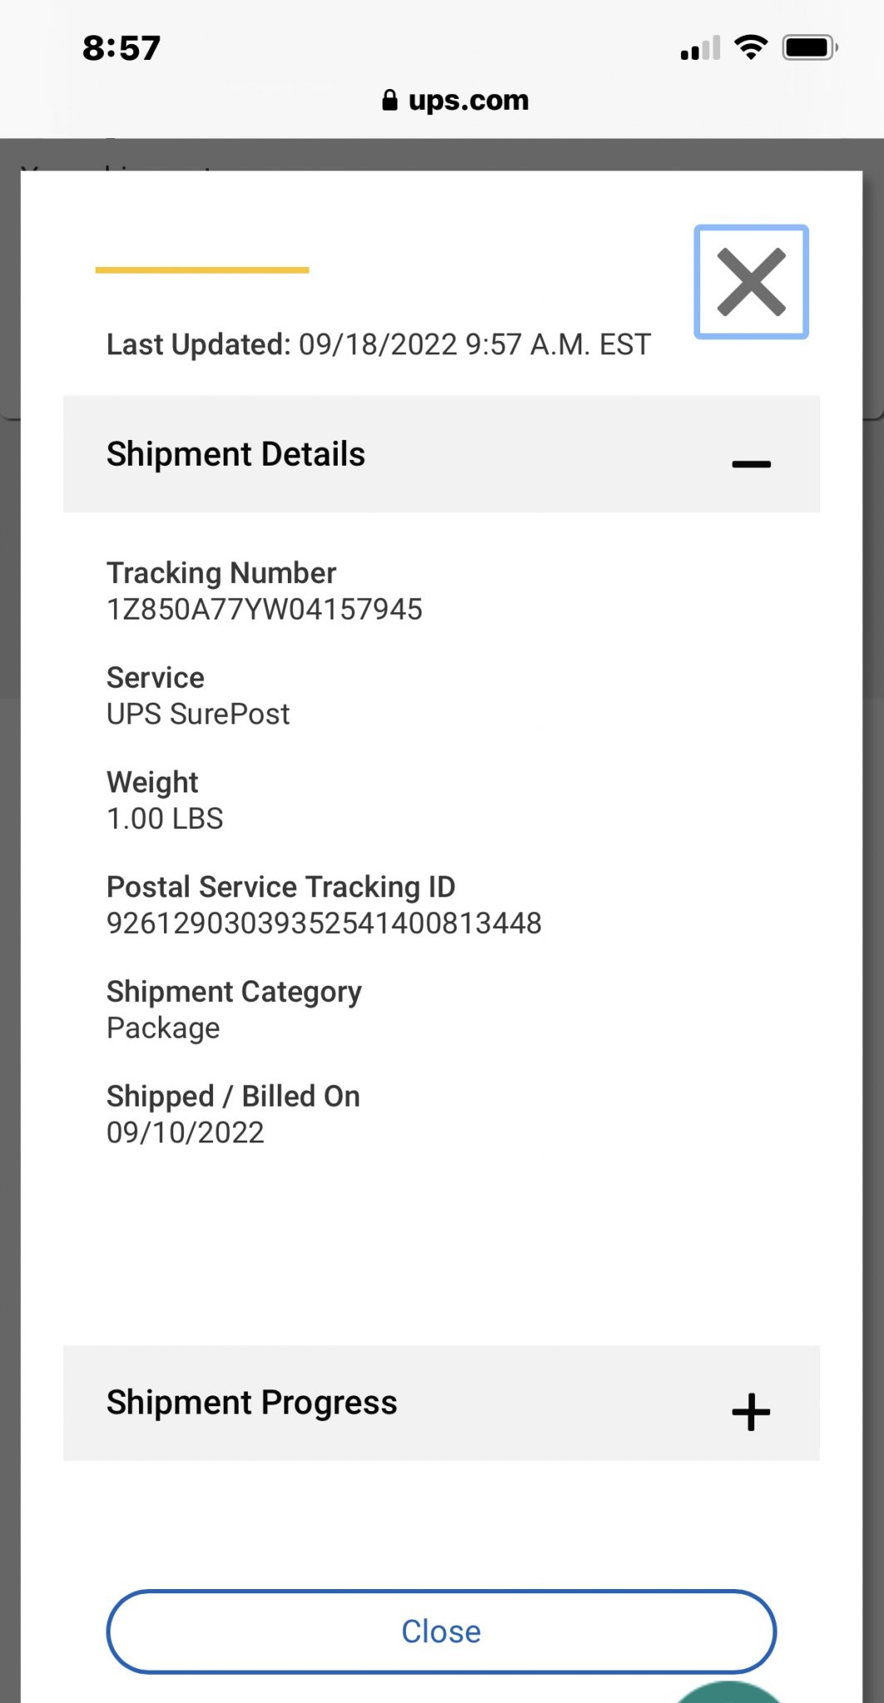This screenshot has height=1703, width=884.
Task: Tap the green chat bubble at the bottom corner
Action: pyautogui.click(x=728, y=1692)
